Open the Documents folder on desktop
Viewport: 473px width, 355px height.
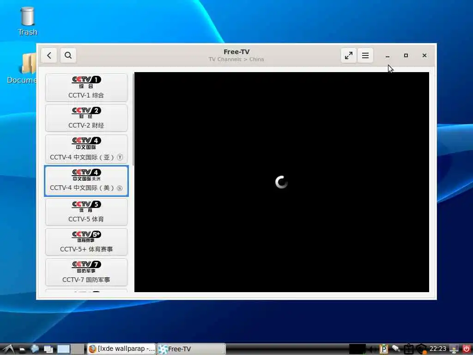(x=22, y=68)
